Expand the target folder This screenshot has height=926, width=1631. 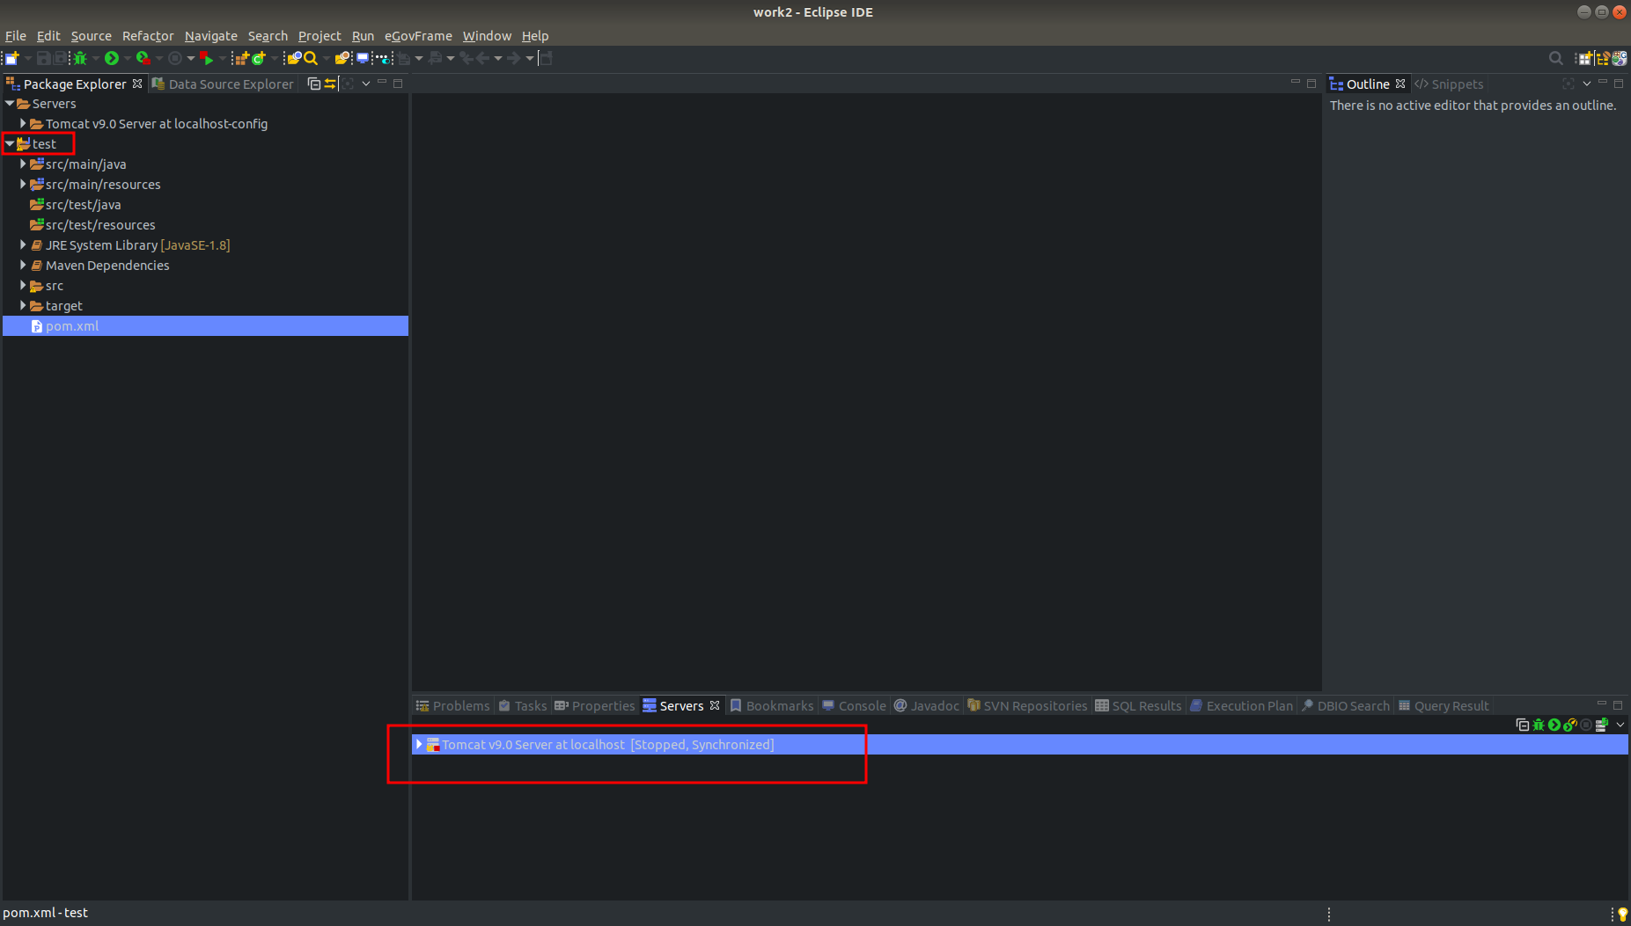[x=23, y=305]
